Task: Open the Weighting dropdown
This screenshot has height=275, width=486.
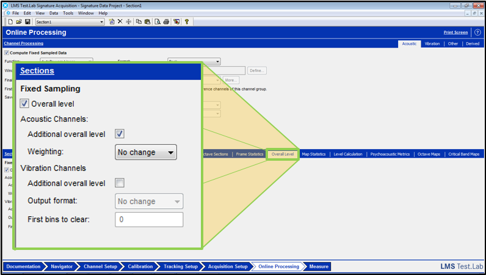Action: pyautogui.click(x=146, y=152)
